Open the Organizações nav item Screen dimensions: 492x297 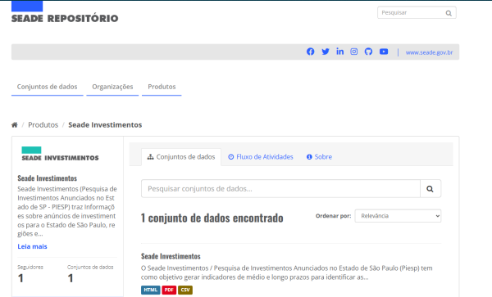pyautogui.click(x=112, y=87)
